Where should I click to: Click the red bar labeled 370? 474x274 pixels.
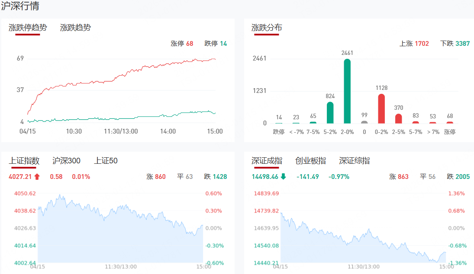(398, 118)
